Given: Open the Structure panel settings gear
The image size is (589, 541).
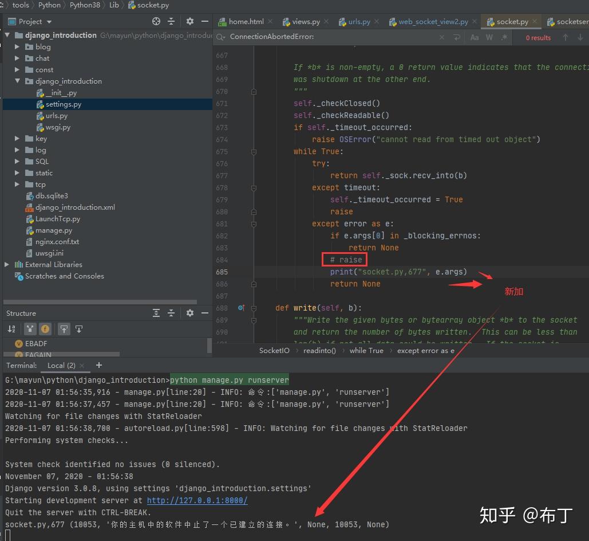Looking at the screenshot, I should click(190, 313).
